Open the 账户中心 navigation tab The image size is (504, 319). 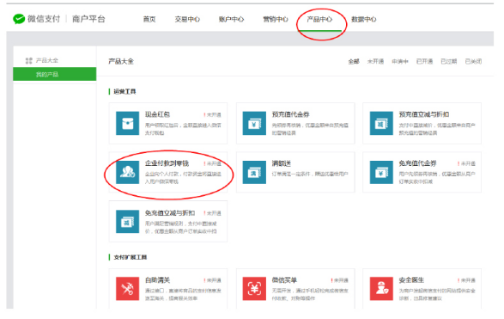pyautogui.click(x=232, y=19)
